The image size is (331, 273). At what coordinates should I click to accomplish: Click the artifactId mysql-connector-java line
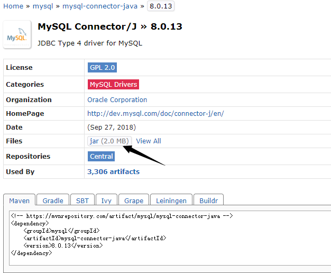[95, 238]
